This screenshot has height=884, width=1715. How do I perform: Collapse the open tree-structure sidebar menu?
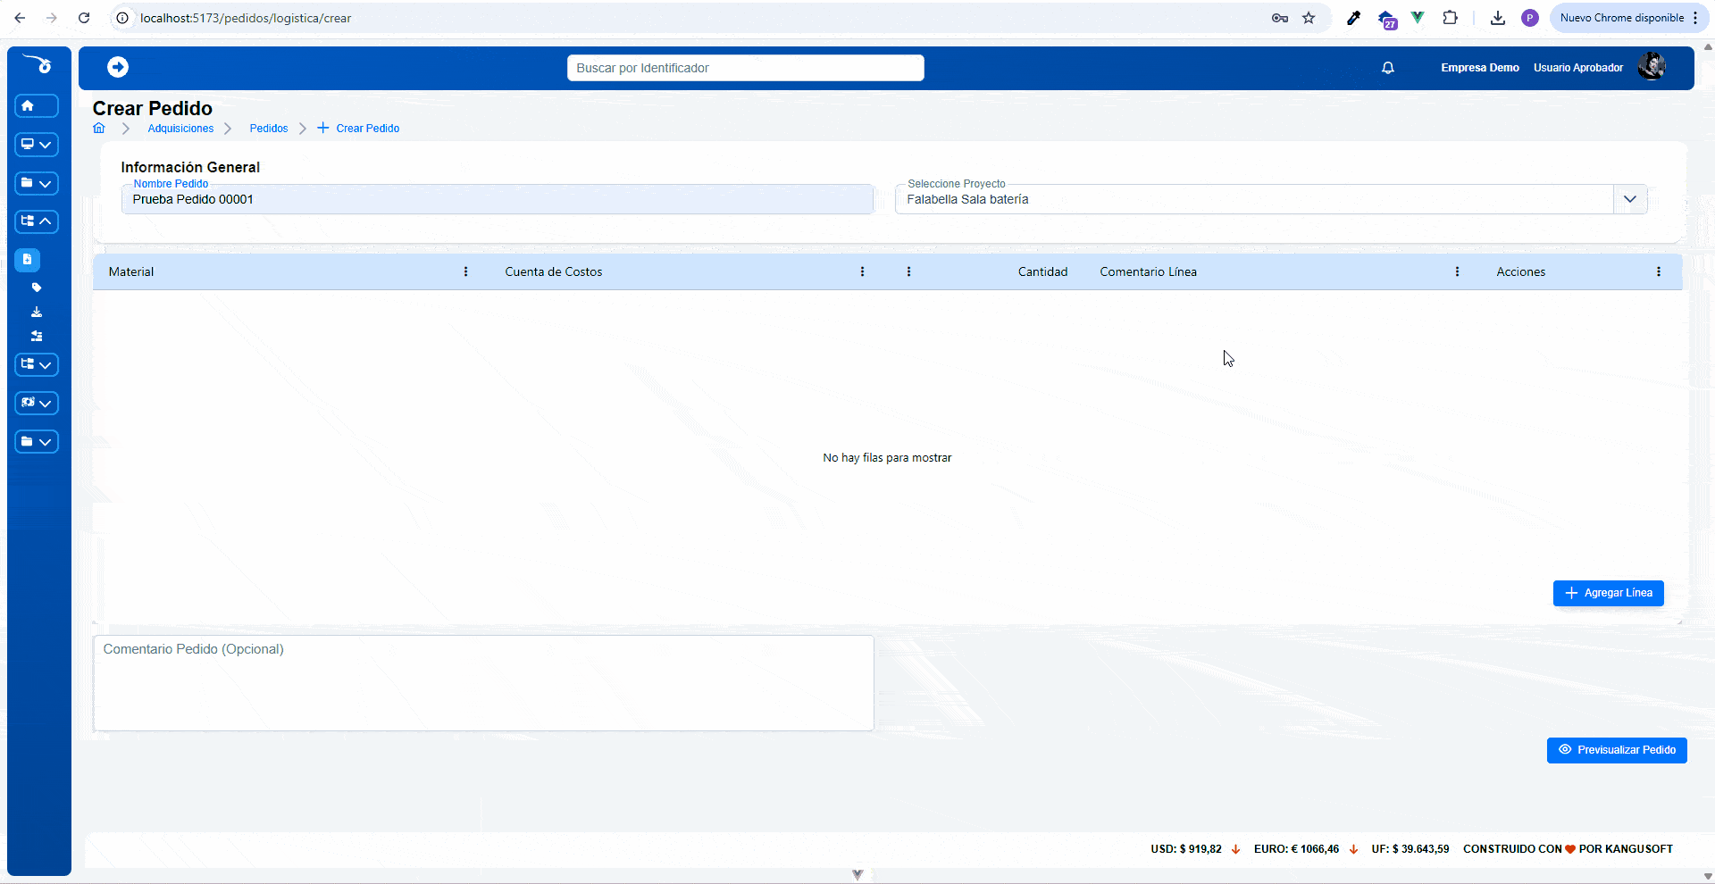click(x=37, y=221)
